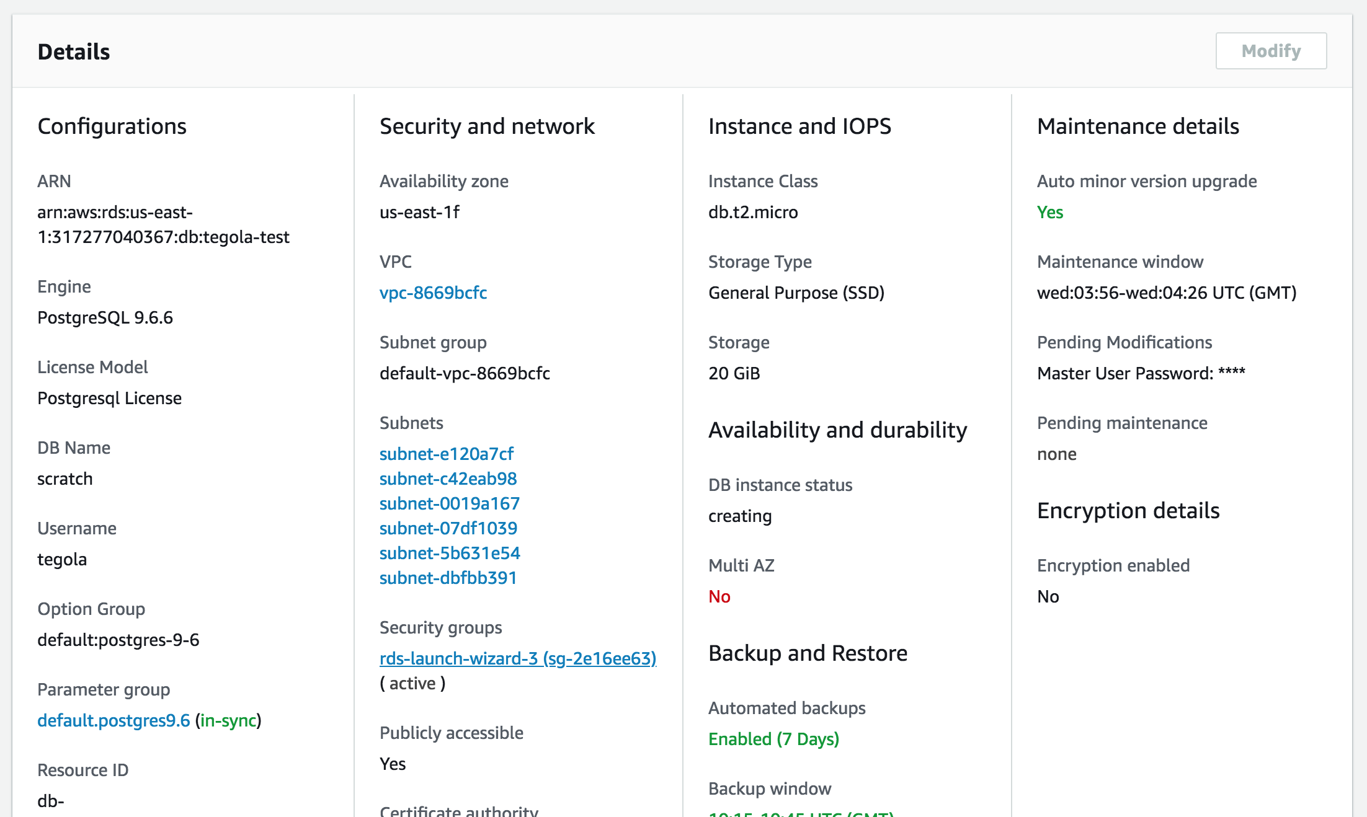Click the Modify button
The height and width of the screenshot is (817, 1367).
tap(1270, 51)
